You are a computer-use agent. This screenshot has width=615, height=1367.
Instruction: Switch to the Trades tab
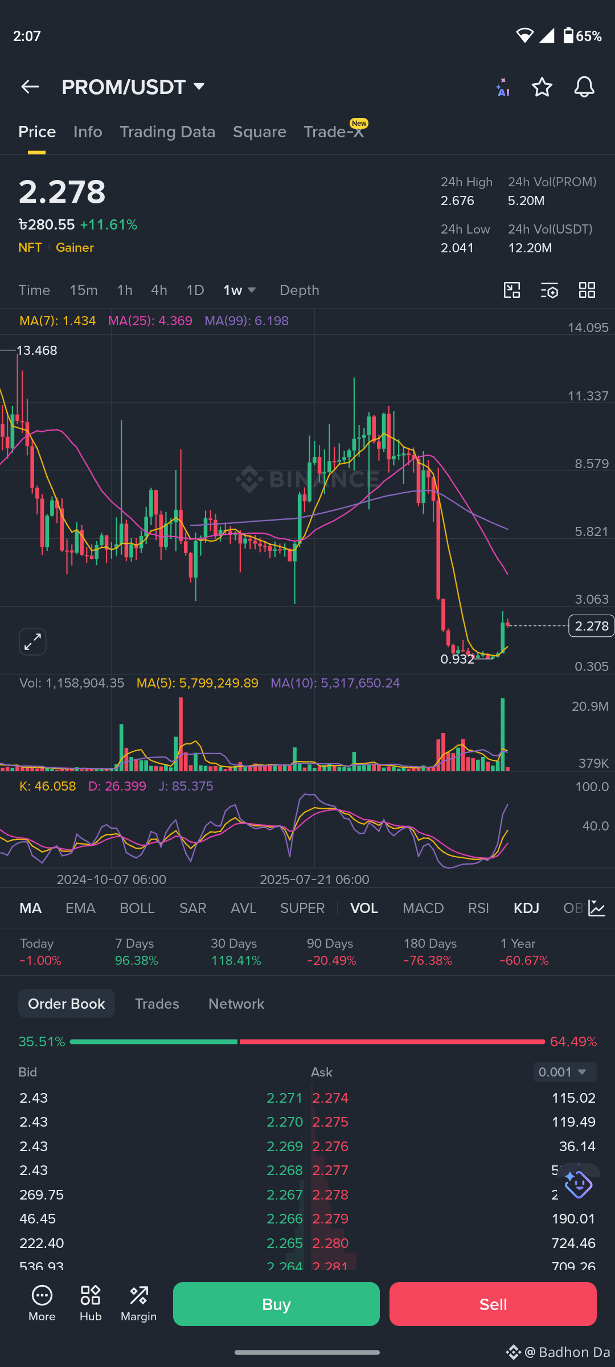(157, 1004)
